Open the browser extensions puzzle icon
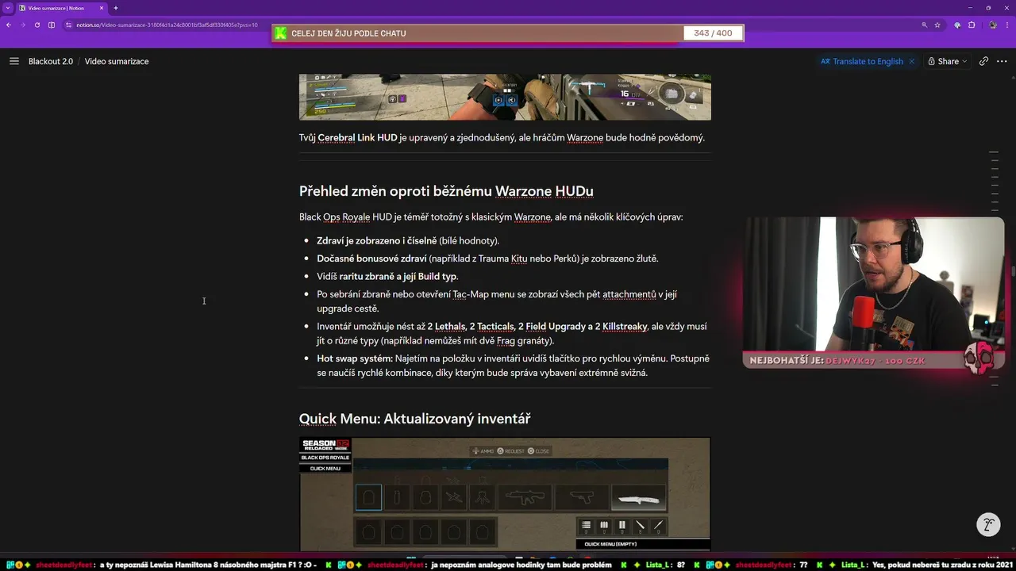The height and width of the screenshot is (571, 1016). [972, 25]
